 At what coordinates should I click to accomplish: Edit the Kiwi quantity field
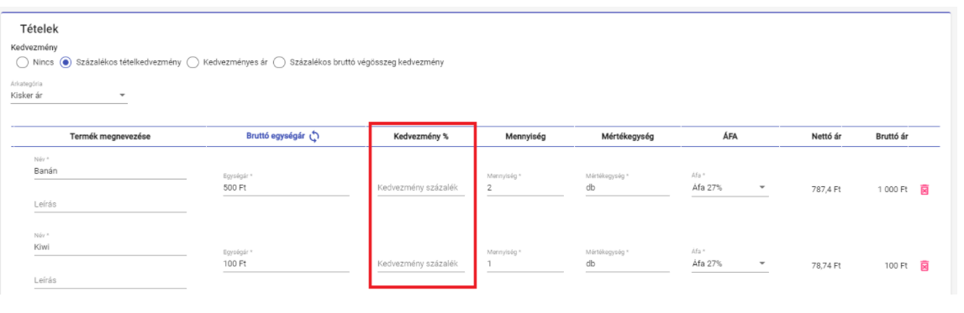(525, 263)
